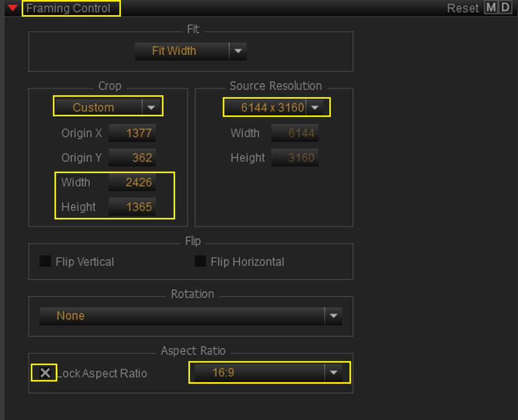
Task: Click the M button beside Reset
Action: (491, 7)
